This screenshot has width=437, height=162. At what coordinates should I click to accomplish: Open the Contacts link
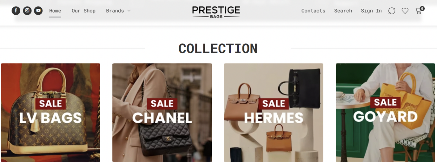(313, 11)
